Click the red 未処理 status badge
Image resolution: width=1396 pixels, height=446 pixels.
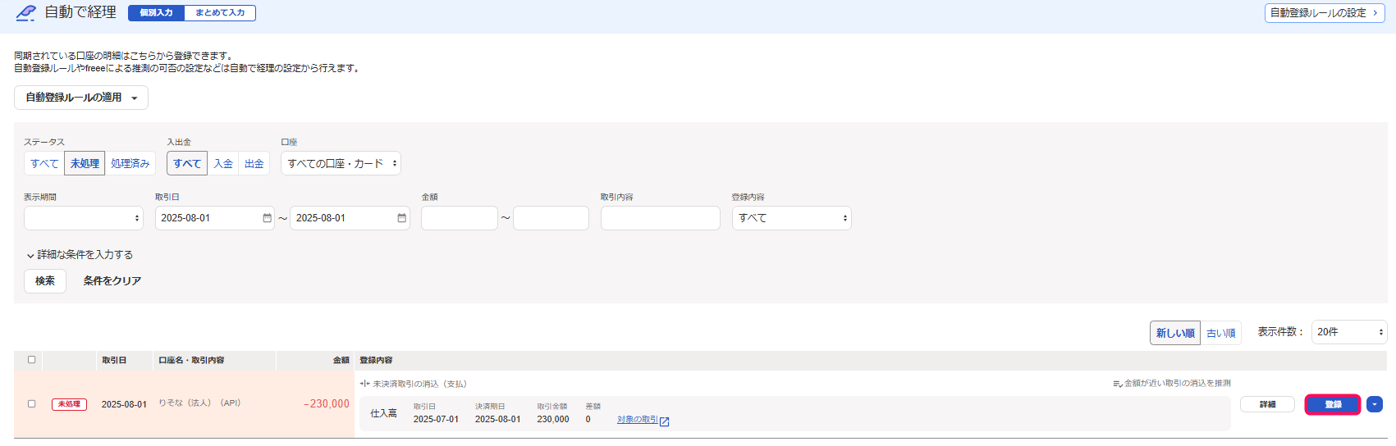click(69, 404)
